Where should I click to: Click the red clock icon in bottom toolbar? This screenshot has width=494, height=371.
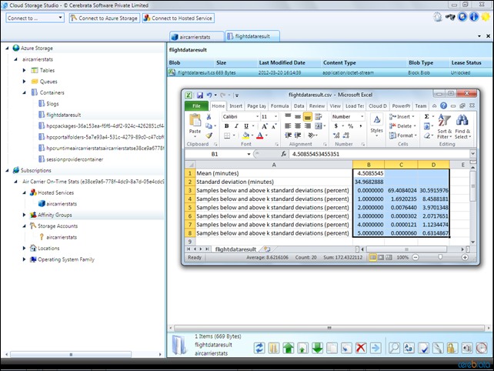click(x=481, y=348)
